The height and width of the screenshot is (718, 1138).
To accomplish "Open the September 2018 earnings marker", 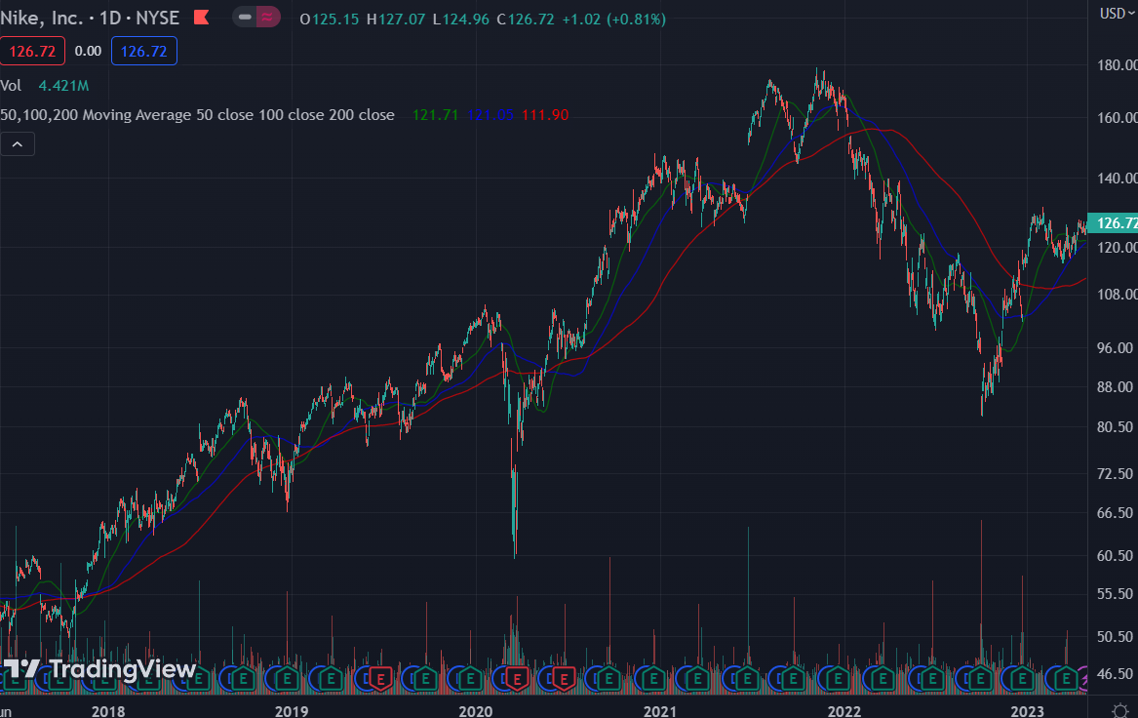I will tap(243, 680).
